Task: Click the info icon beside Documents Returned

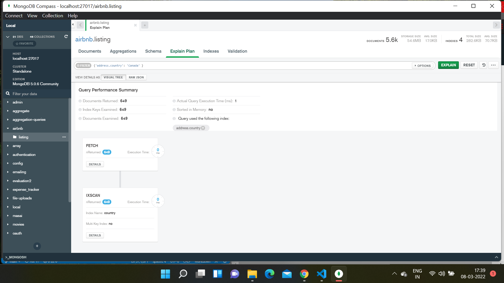Action: coord(80,101)
